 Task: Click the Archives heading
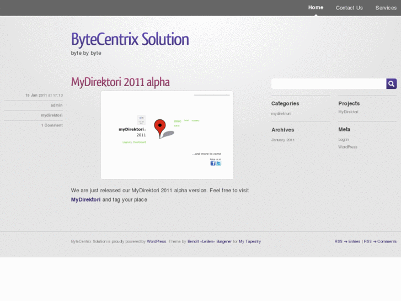coord(282,130)
